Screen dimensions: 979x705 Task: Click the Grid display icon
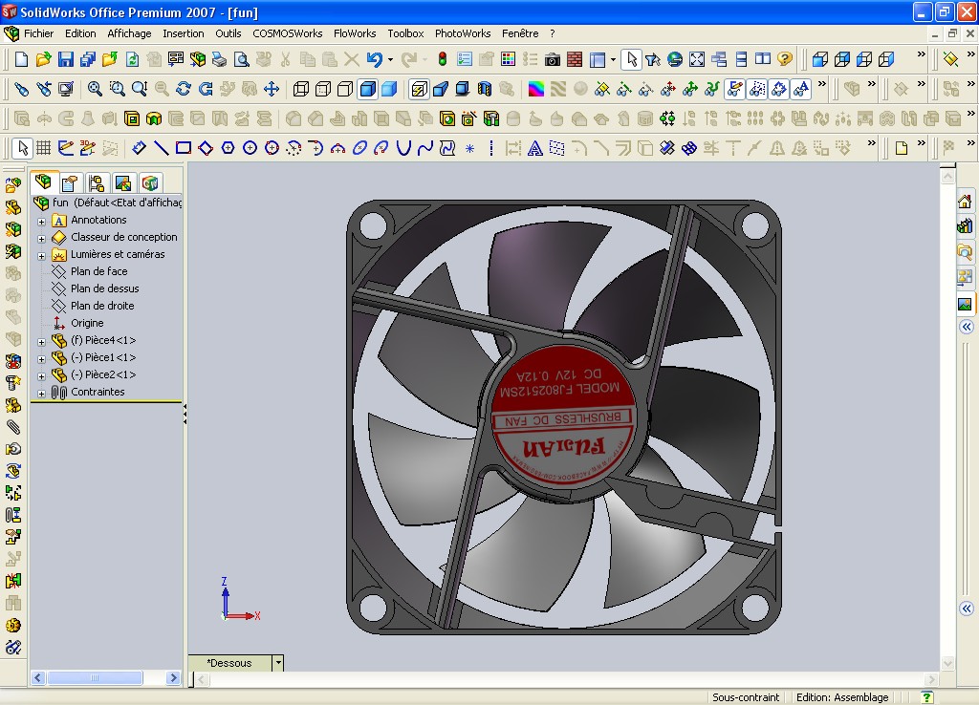coord(43,148)
